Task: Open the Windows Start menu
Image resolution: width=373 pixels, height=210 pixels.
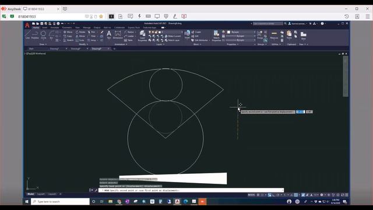Action: 27,201
